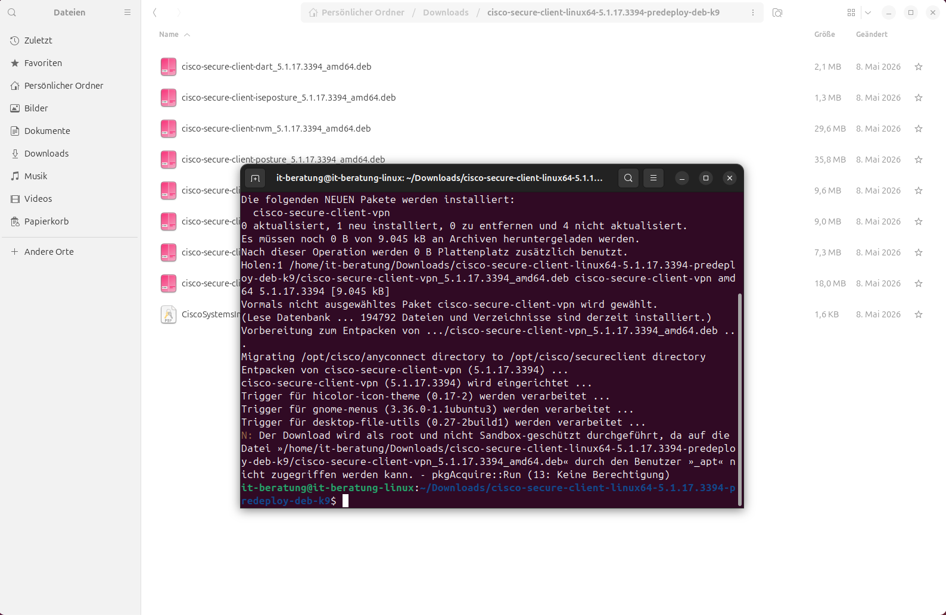Open new terminal tab icon

point(256,178)
